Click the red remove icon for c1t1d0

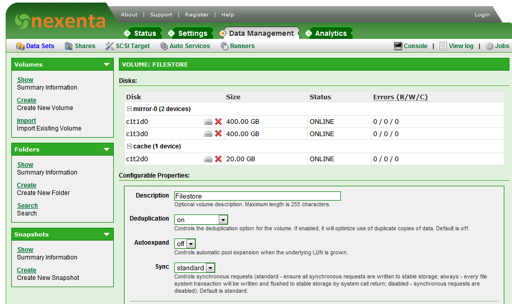coord(218,122)
